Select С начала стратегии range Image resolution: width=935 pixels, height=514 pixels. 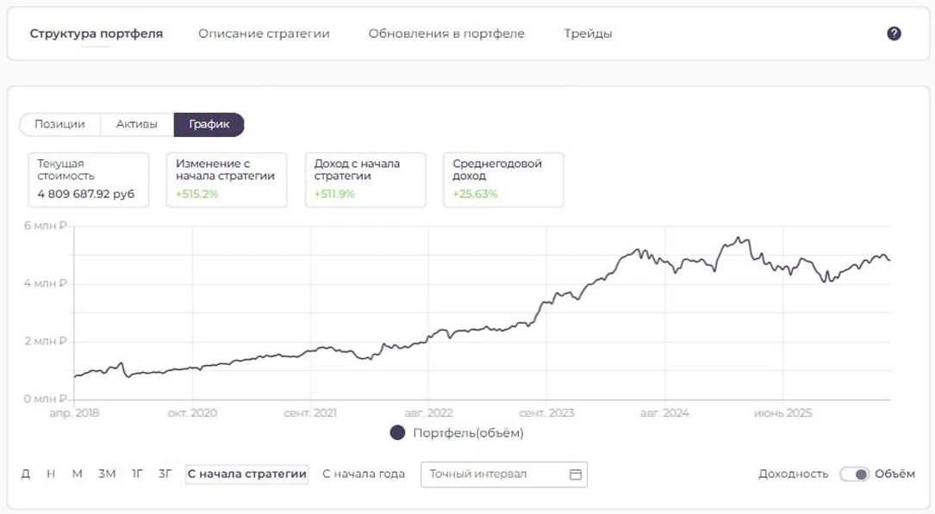coord(246,474)
